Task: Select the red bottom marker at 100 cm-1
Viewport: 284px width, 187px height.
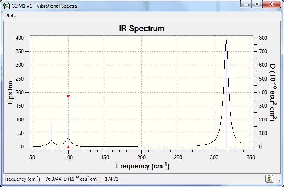Action: click(68, 147)
